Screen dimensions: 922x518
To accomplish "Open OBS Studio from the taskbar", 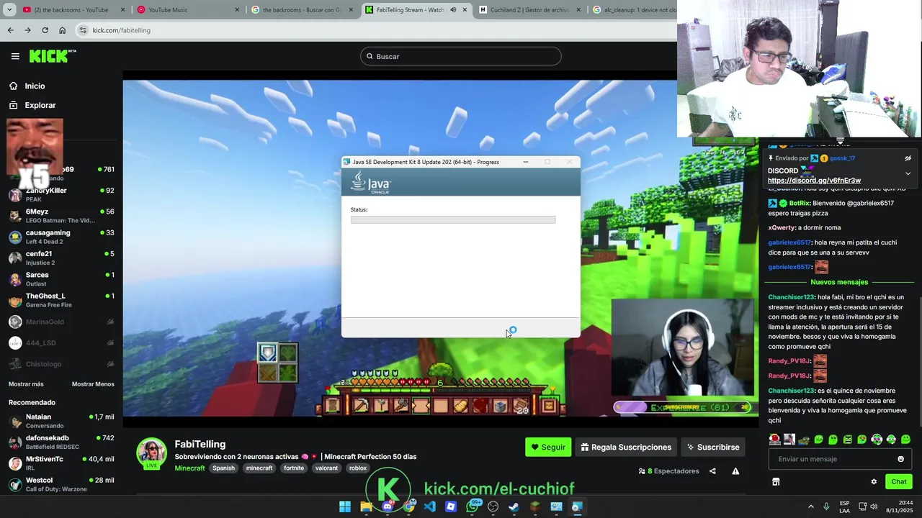I will coord(493,506).
